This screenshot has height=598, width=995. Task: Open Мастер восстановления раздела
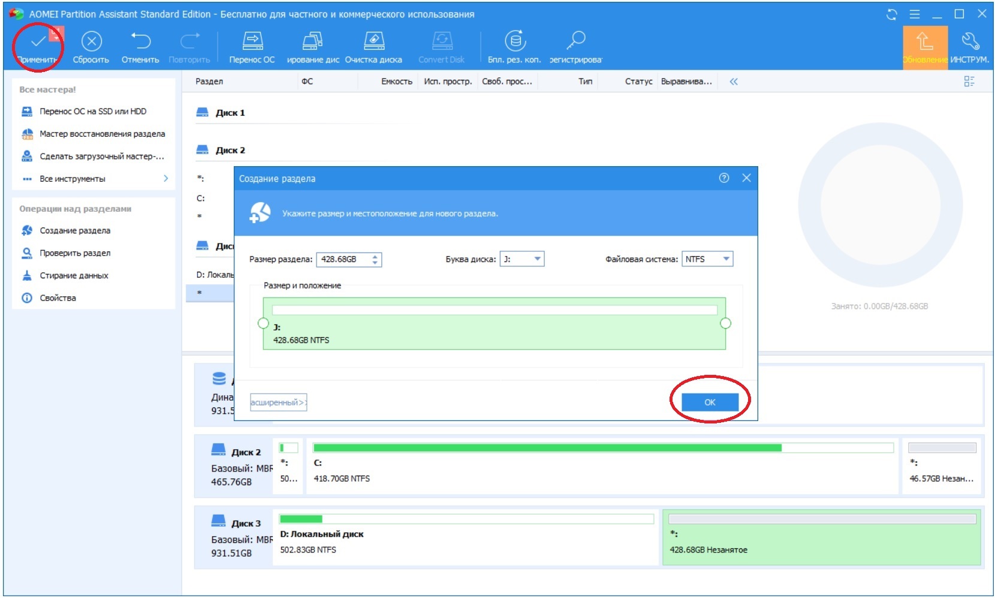93,134
